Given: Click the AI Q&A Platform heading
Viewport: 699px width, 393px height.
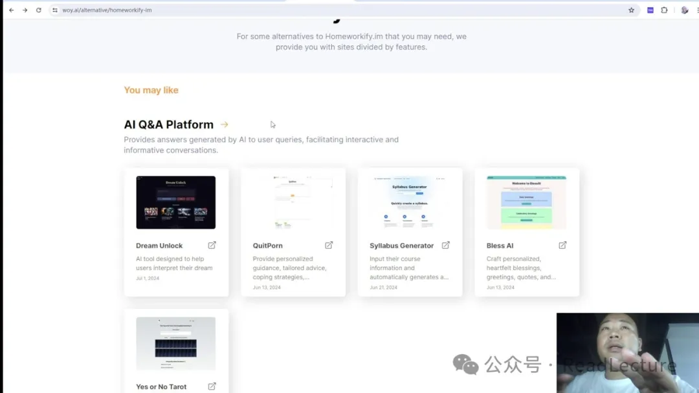Looking at the screenshot, I should click(168, 125).
